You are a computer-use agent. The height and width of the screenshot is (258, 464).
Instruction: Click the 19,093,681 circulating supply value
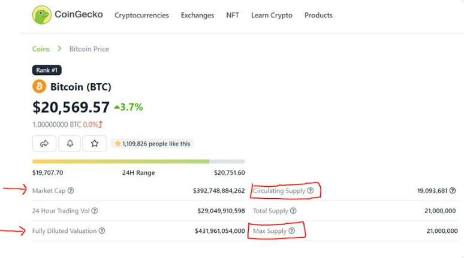[432, 190]
